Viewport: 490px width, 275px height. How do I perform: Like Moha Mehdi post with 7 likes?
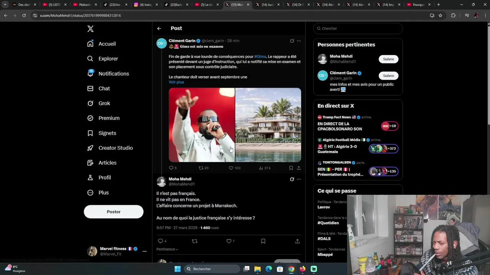pyautogui.click(x=230, y=241)
